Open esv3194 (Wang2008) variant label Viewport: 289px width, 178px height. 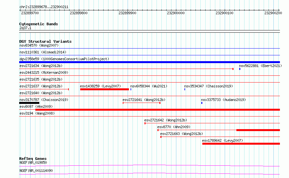click(37, 113)
